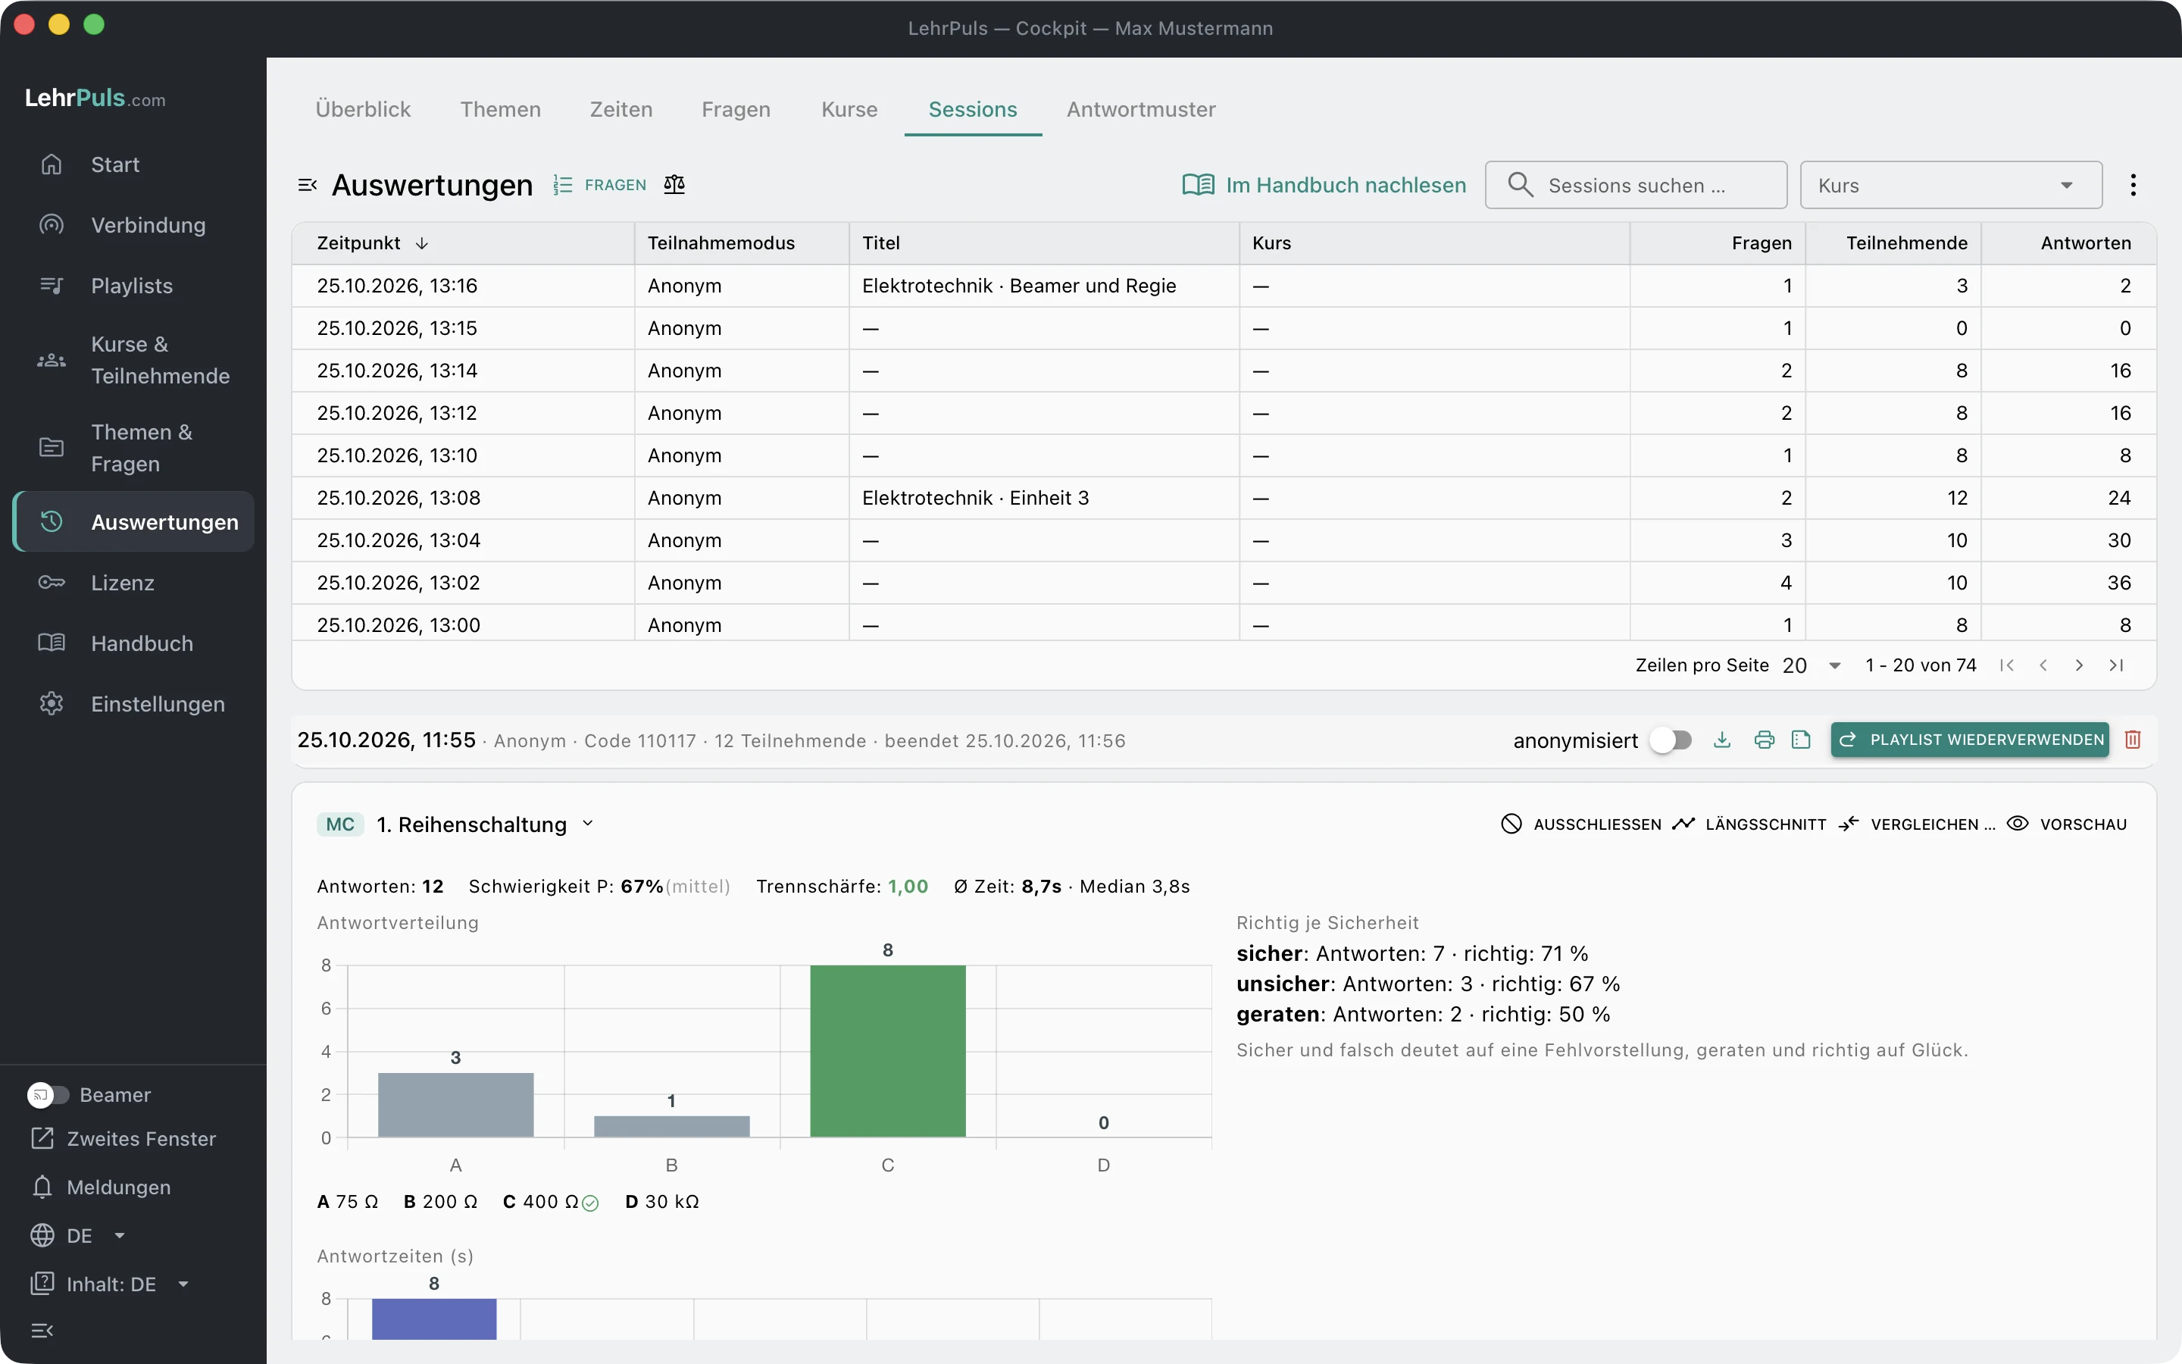The height and width of the screenshot is (1364, 2182).
Task: Click the save file icon next to print
Action: pyautogui.click(x=1802, y=740)
